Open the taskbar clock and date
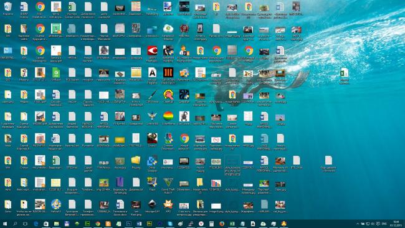This screenshot has height=228, width=405. 396,224
